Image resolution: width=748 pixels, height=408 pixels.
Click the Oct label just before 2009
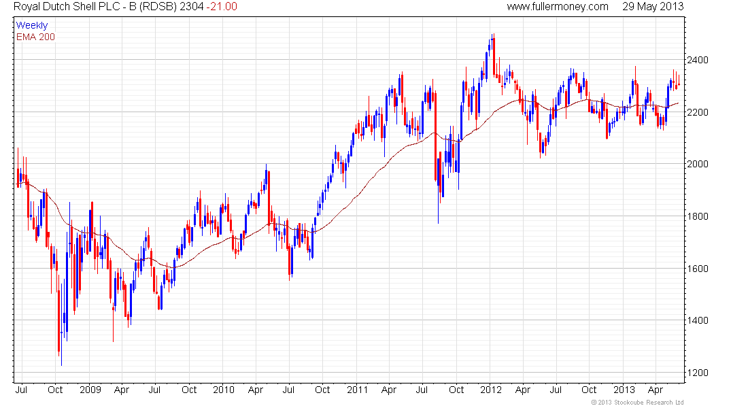[x=55, y=390]
